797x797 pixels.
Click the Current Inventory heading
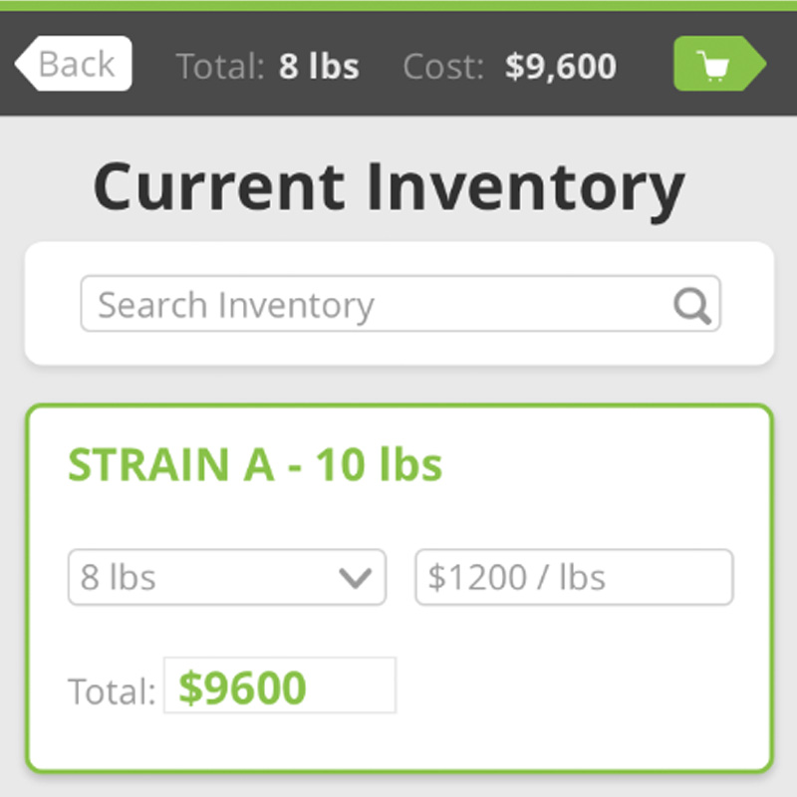point(390,189)
